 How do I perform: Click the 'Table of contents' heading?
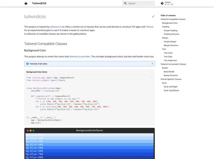[168, 16]
